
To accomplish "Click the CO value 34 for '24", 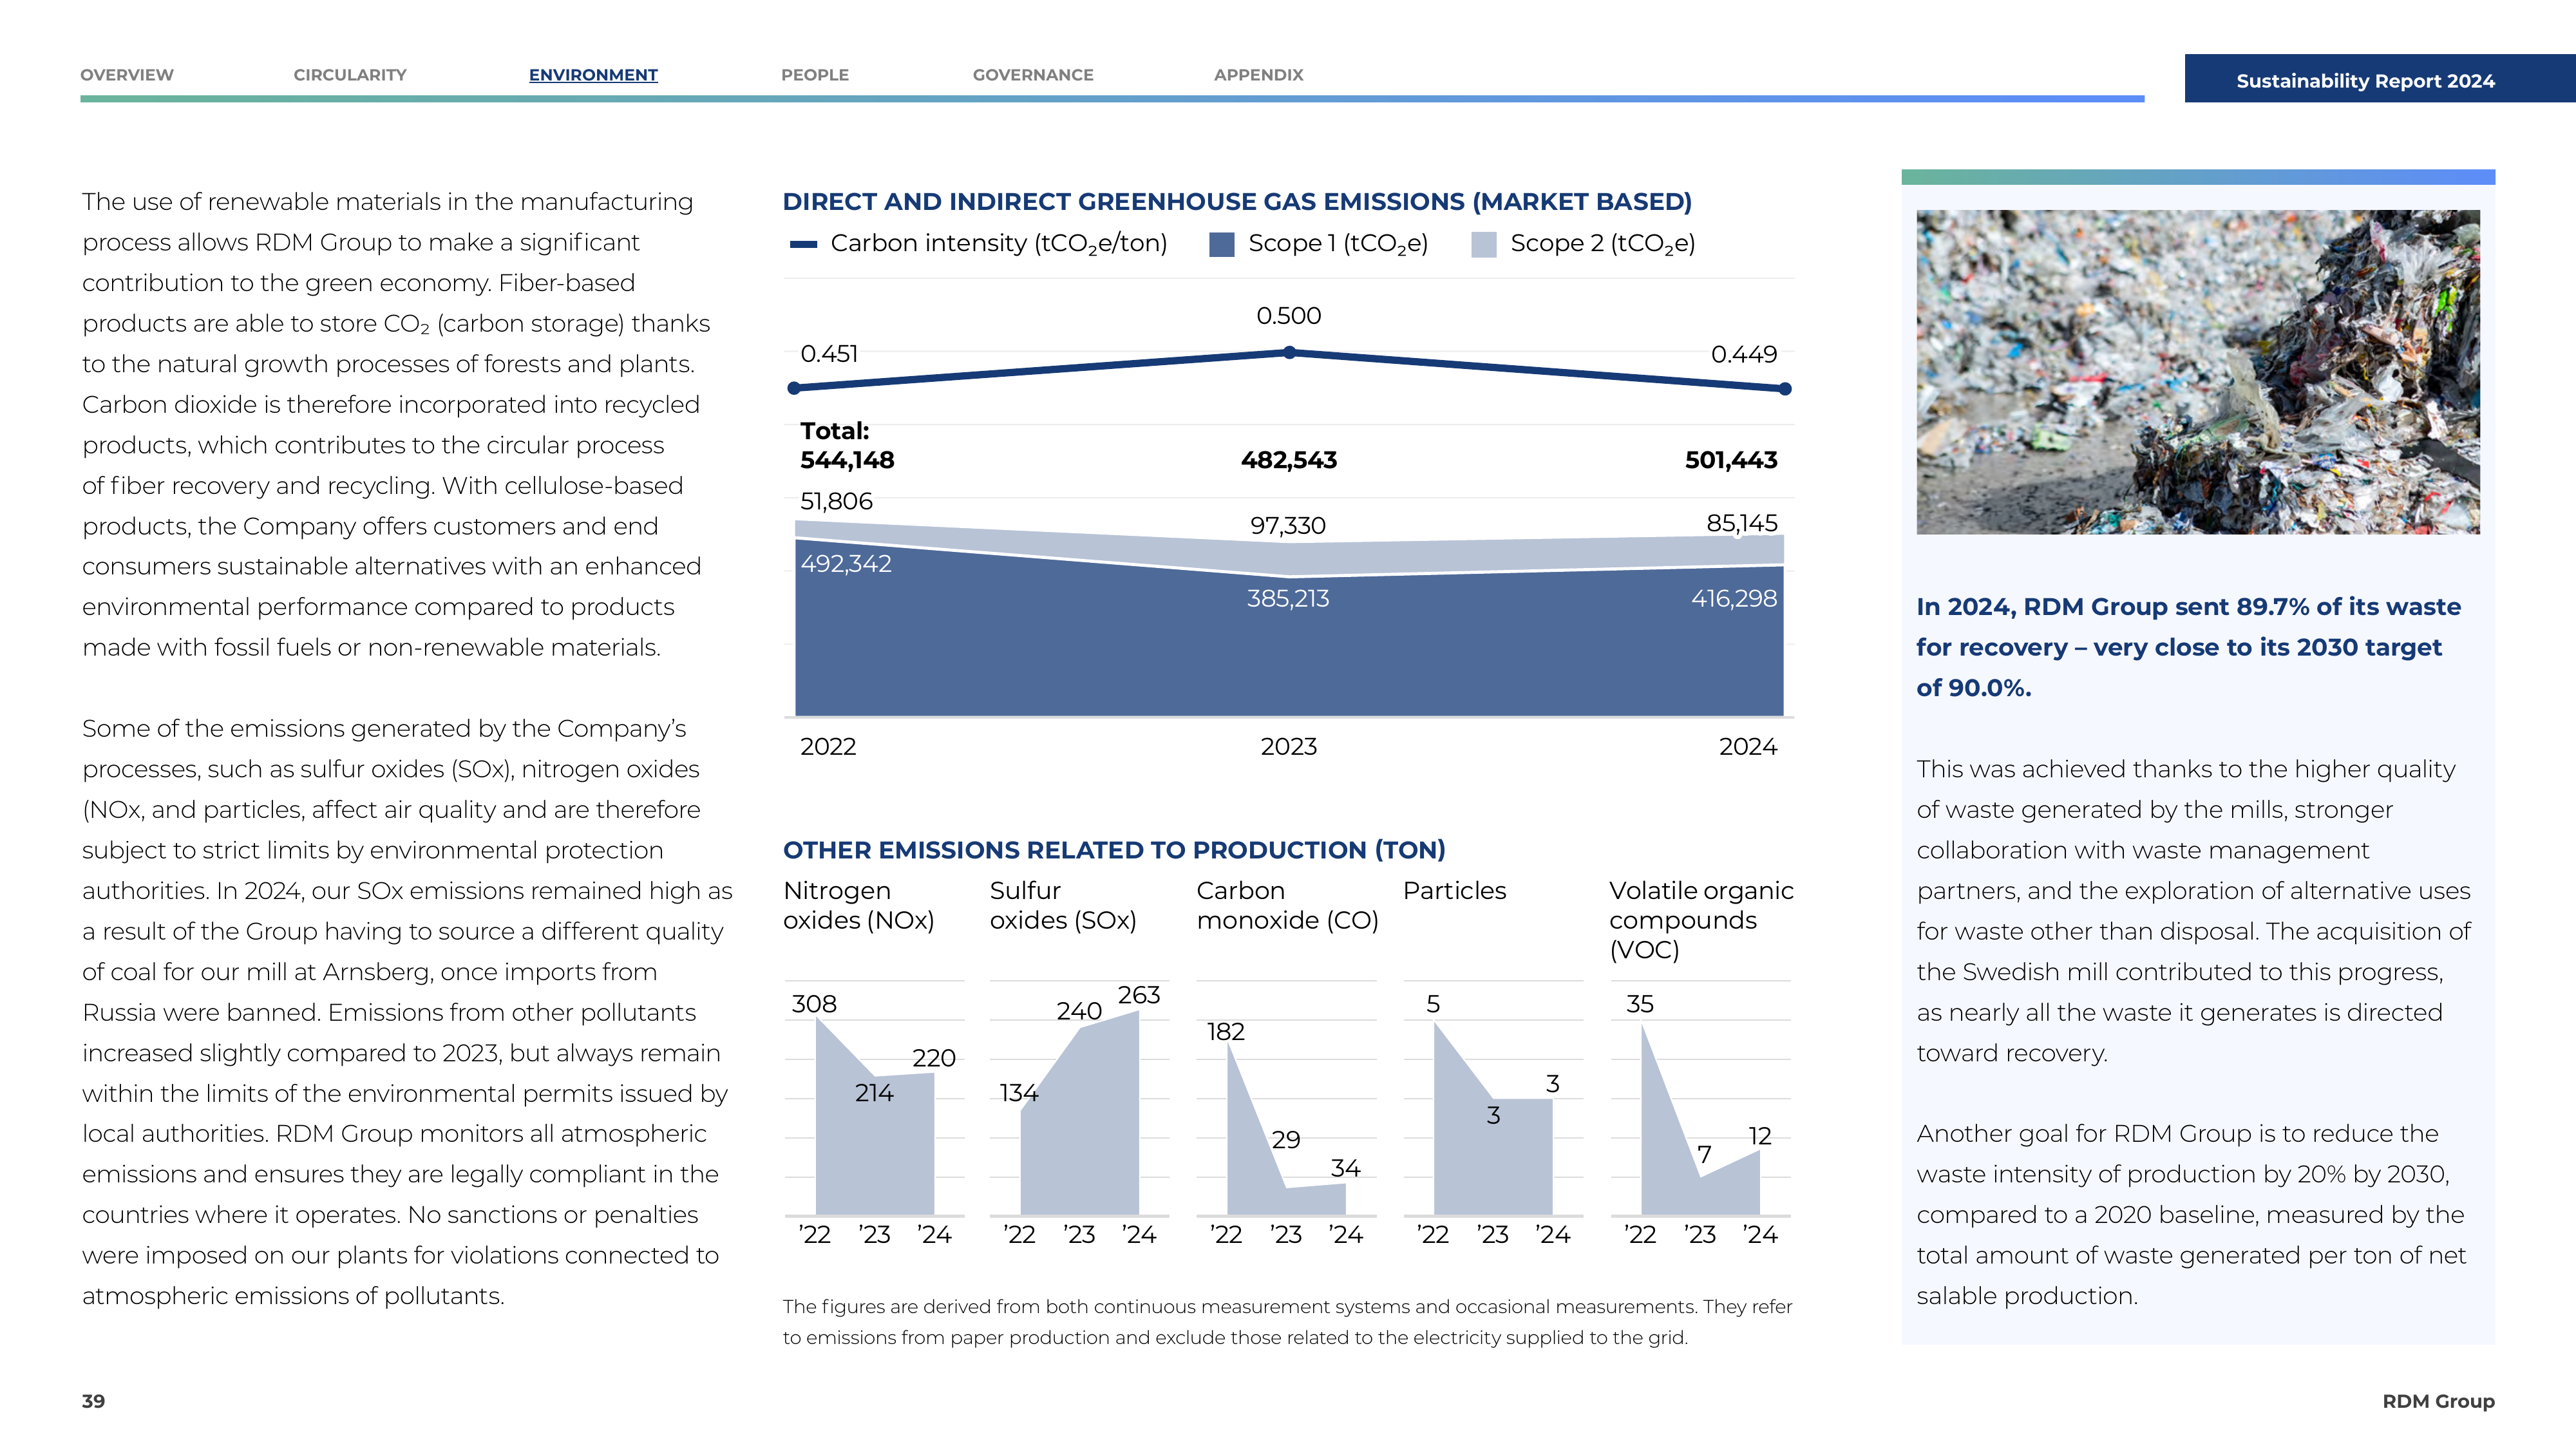I will (1345, 1168).
